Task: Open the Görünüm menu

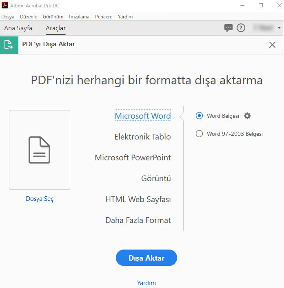Action: point(53,17)
